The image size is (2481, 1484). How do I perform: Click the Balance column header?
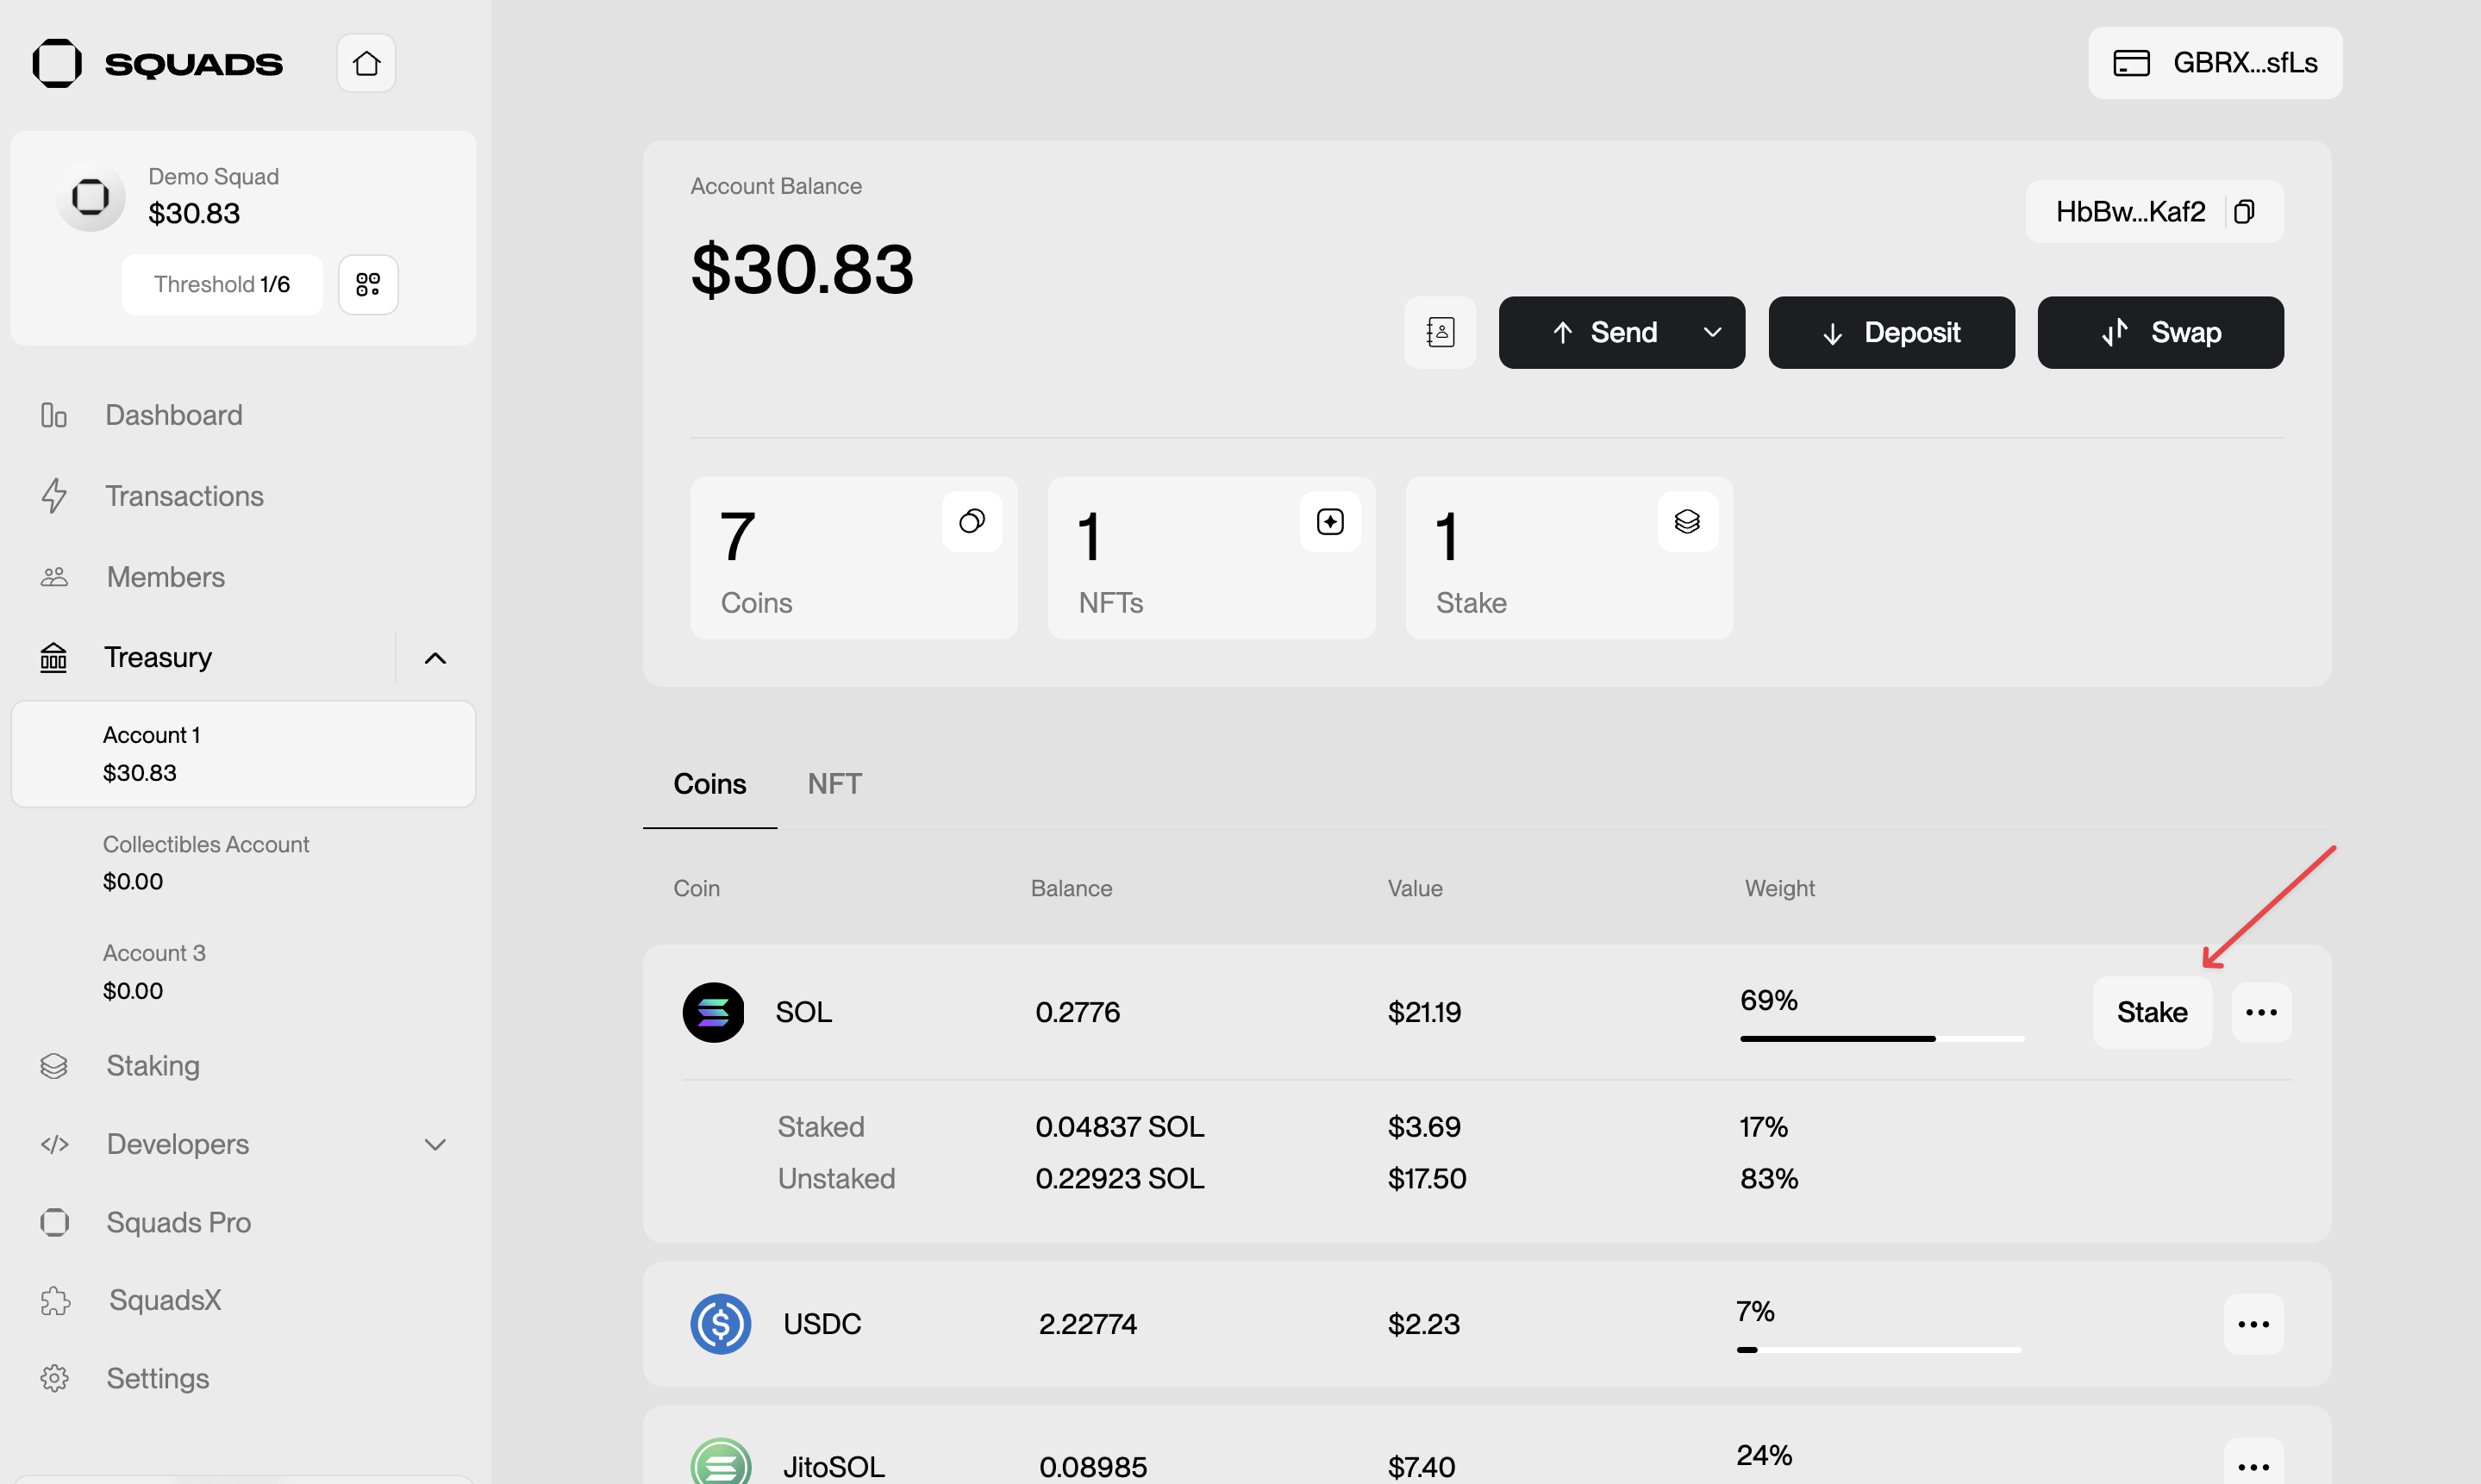(x=1071, y=888)
